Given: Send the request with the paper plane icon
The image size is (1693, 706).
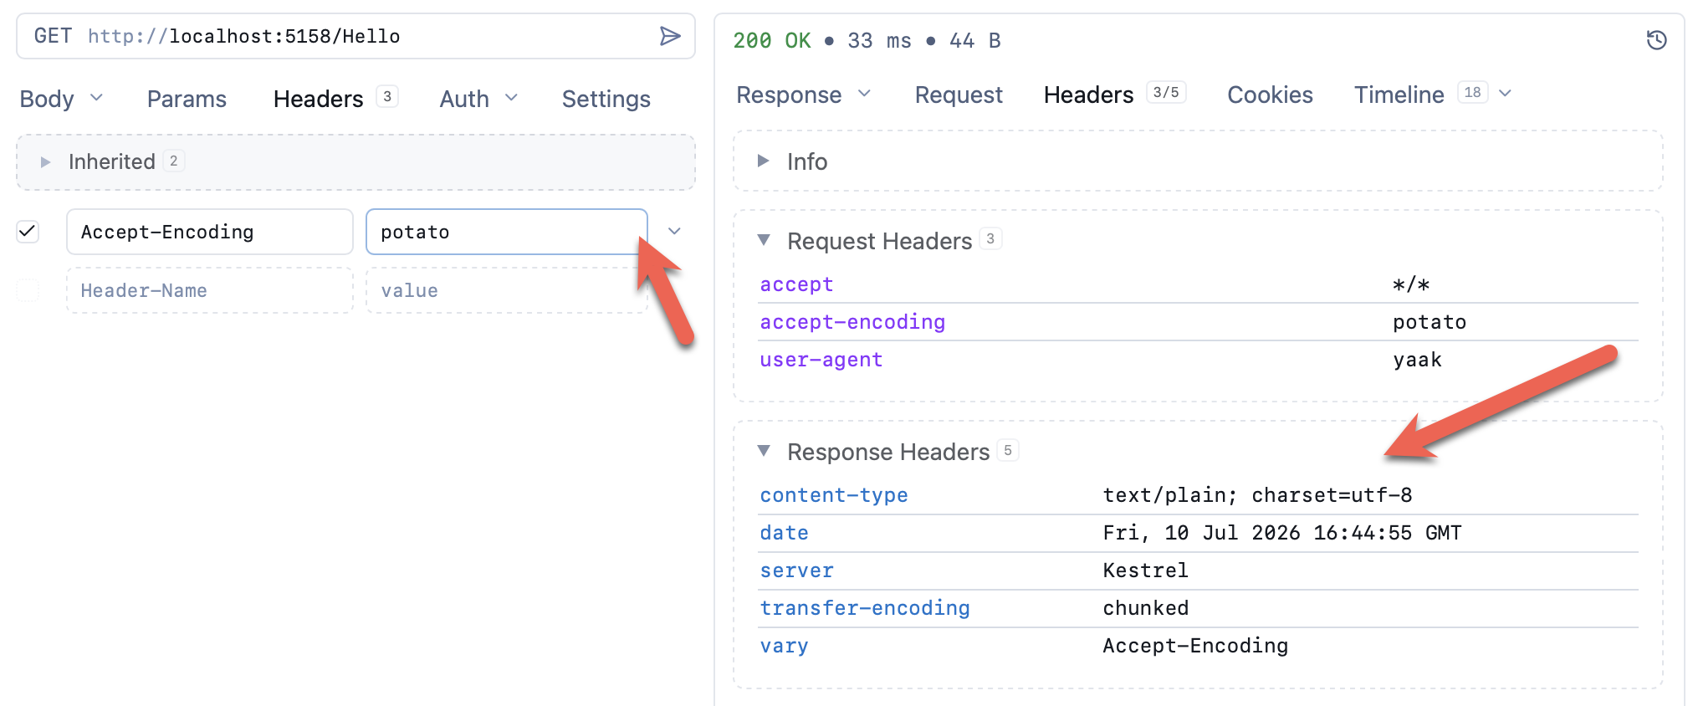Looking at the screenshot, I should point(670,36).
